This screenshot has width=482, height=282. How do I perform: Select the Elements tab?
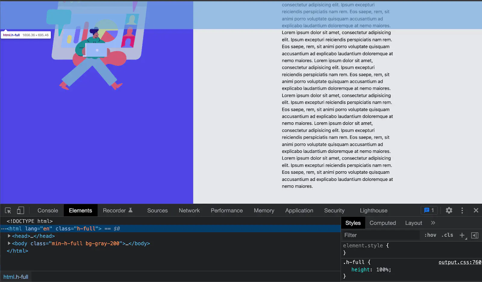click(80, 210)
